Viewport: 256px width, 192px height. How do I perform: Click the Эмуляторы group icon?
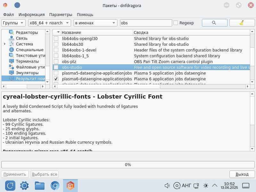12,73
